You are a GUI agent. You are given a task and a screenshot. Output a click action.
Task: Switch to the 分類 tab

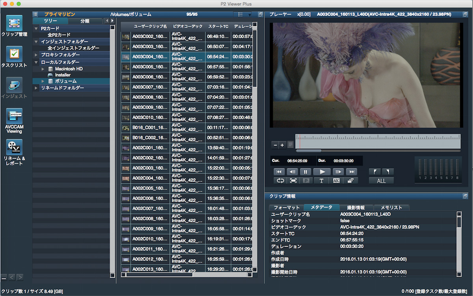85,21
